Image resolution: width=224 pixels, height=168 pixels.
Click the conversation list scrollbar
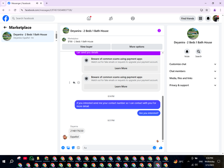click(x=56, y=36)
